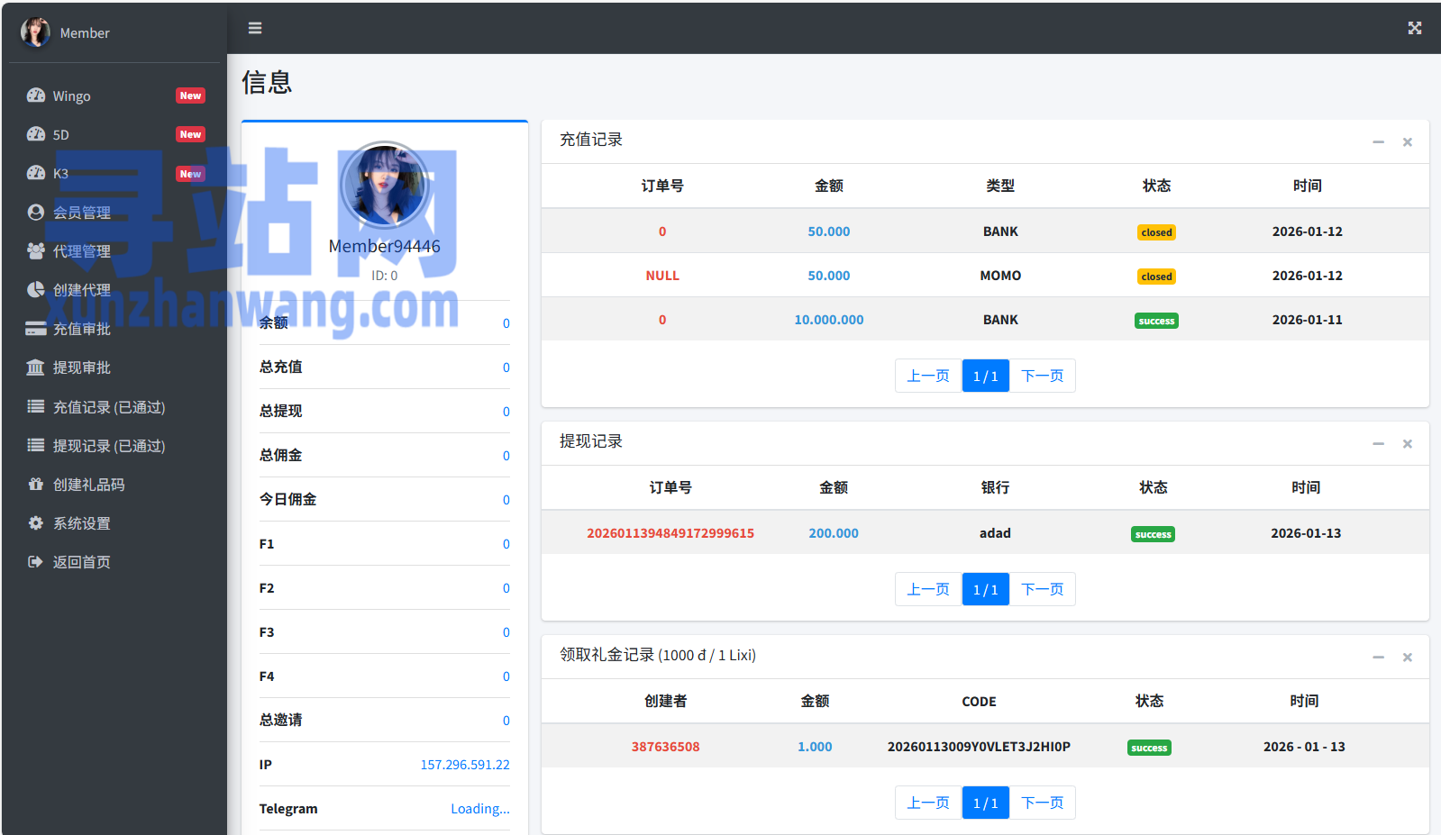Click the IP address 157.296.591.22 link
1441x835 pixels.
464,765
